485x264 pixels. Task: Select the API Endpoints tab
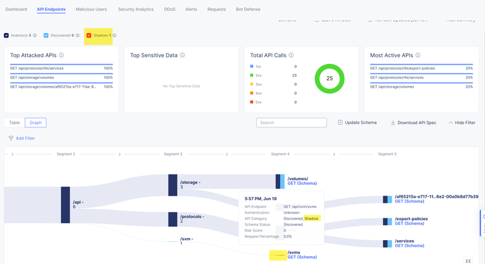tap(51, 9)
